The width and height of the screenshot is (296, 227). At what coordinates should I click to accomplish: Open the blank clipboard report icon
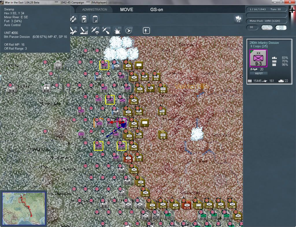pyautogui.click(x=95, y=19)
